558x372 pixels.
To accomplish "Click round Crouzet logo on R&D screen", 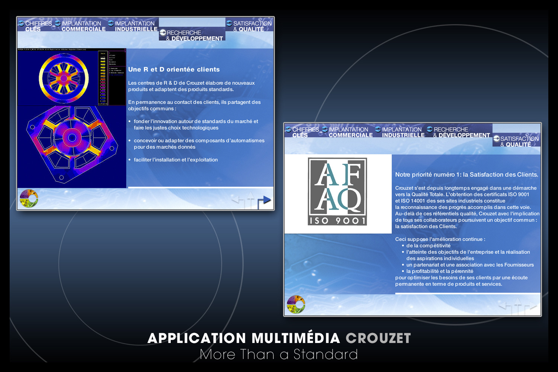I will pos(29,199).
